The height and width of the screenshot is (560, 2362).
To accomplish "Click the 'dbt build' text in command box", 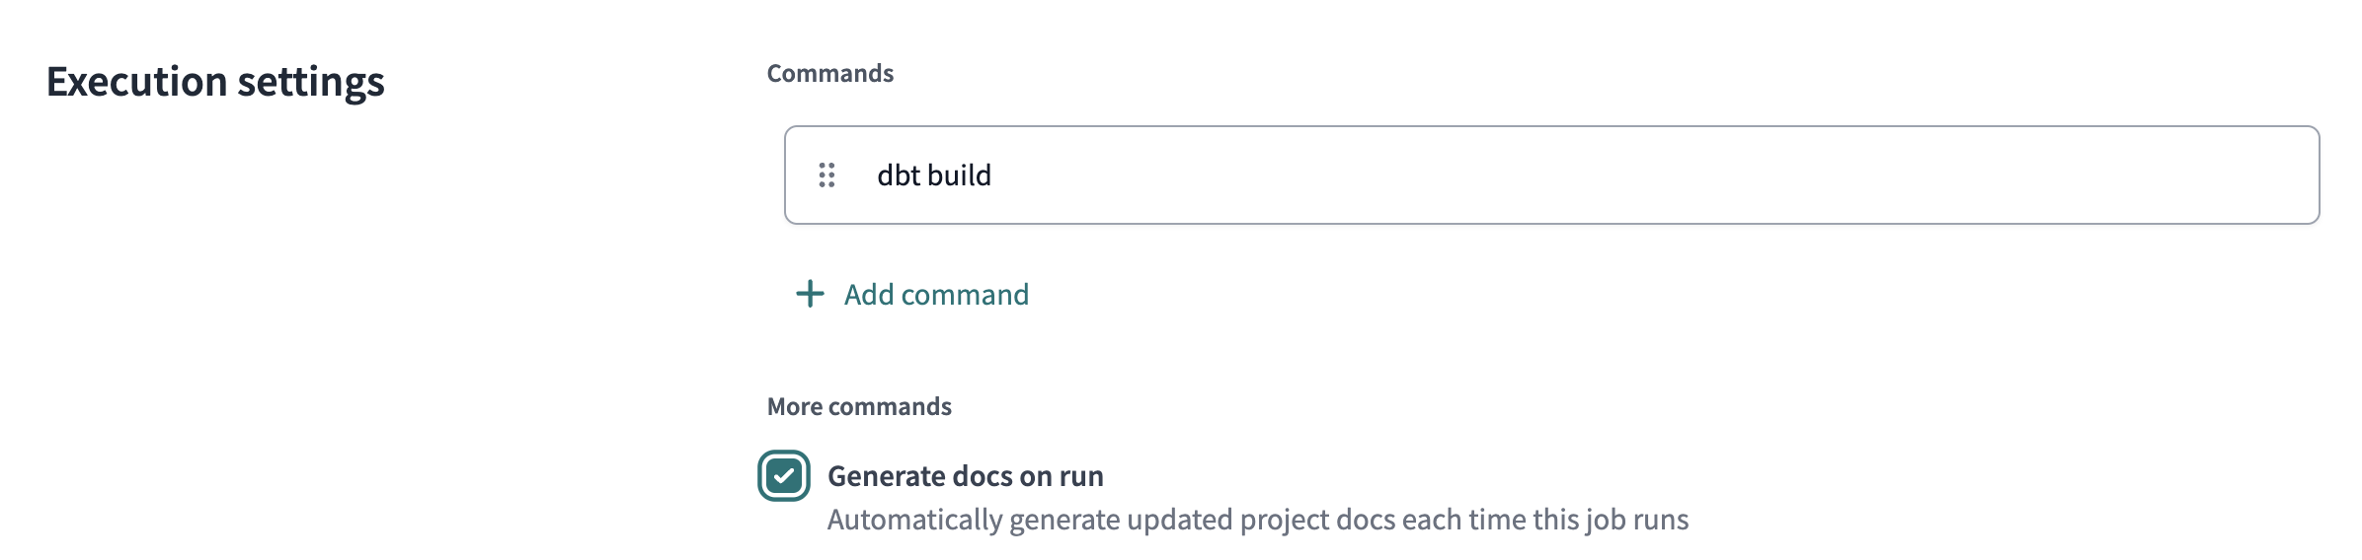I will (933, 175).
